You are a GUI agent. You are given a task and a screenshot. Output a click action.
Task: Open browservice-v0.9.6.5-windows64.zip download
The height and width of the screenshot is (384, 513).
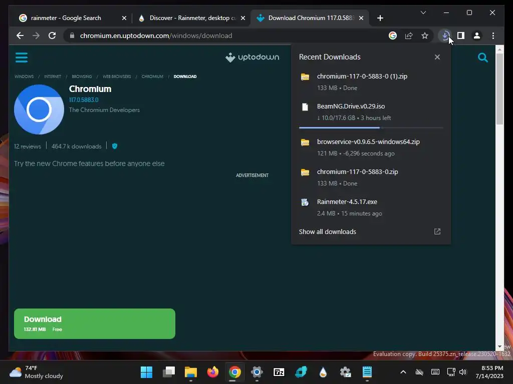click(371, 147)
